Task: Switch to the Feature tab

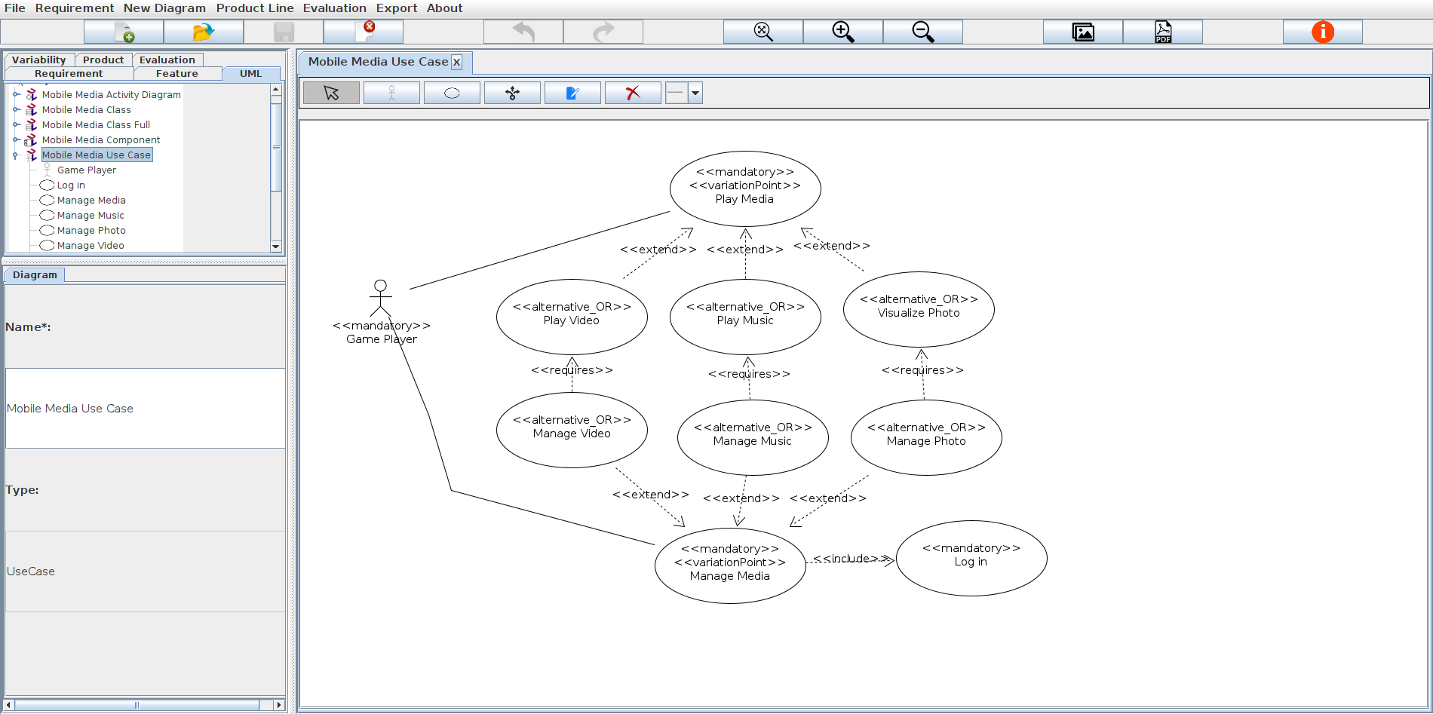Action: [x=177, y=73]
